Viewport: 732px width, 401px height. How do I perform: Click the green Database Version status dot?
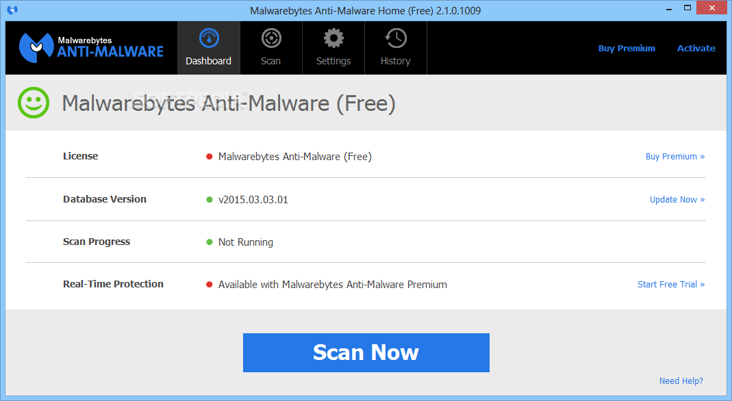(x=210, y=199)
